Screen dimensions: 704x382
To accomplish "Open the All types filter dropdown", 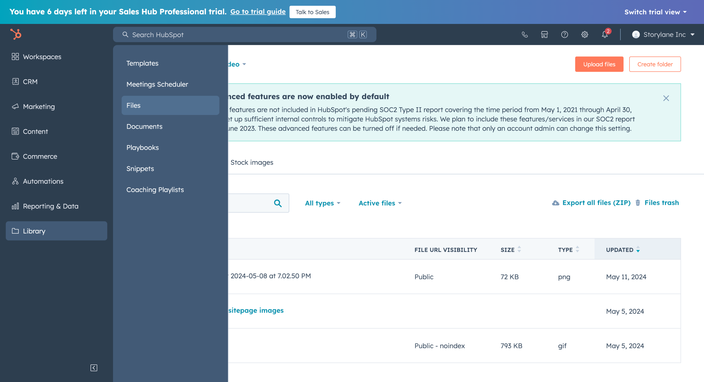I will (323, 203).
